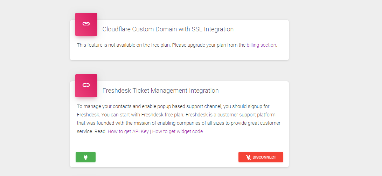The height and width of the screenshot is (176, 382).
Task: Click the empty area between Freshdesk's two buttons
Action: (167, 157)
